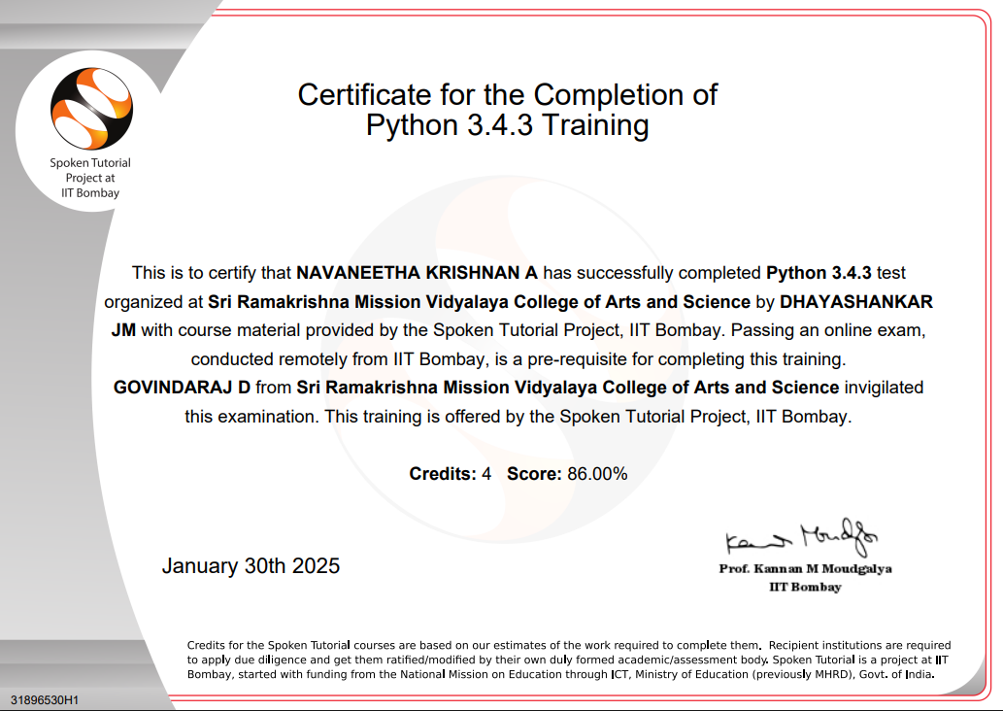The height and width of the screenshot is (711, 1003).
Task: Click the score value '86.00%'
Action: [x=597, y=474]
